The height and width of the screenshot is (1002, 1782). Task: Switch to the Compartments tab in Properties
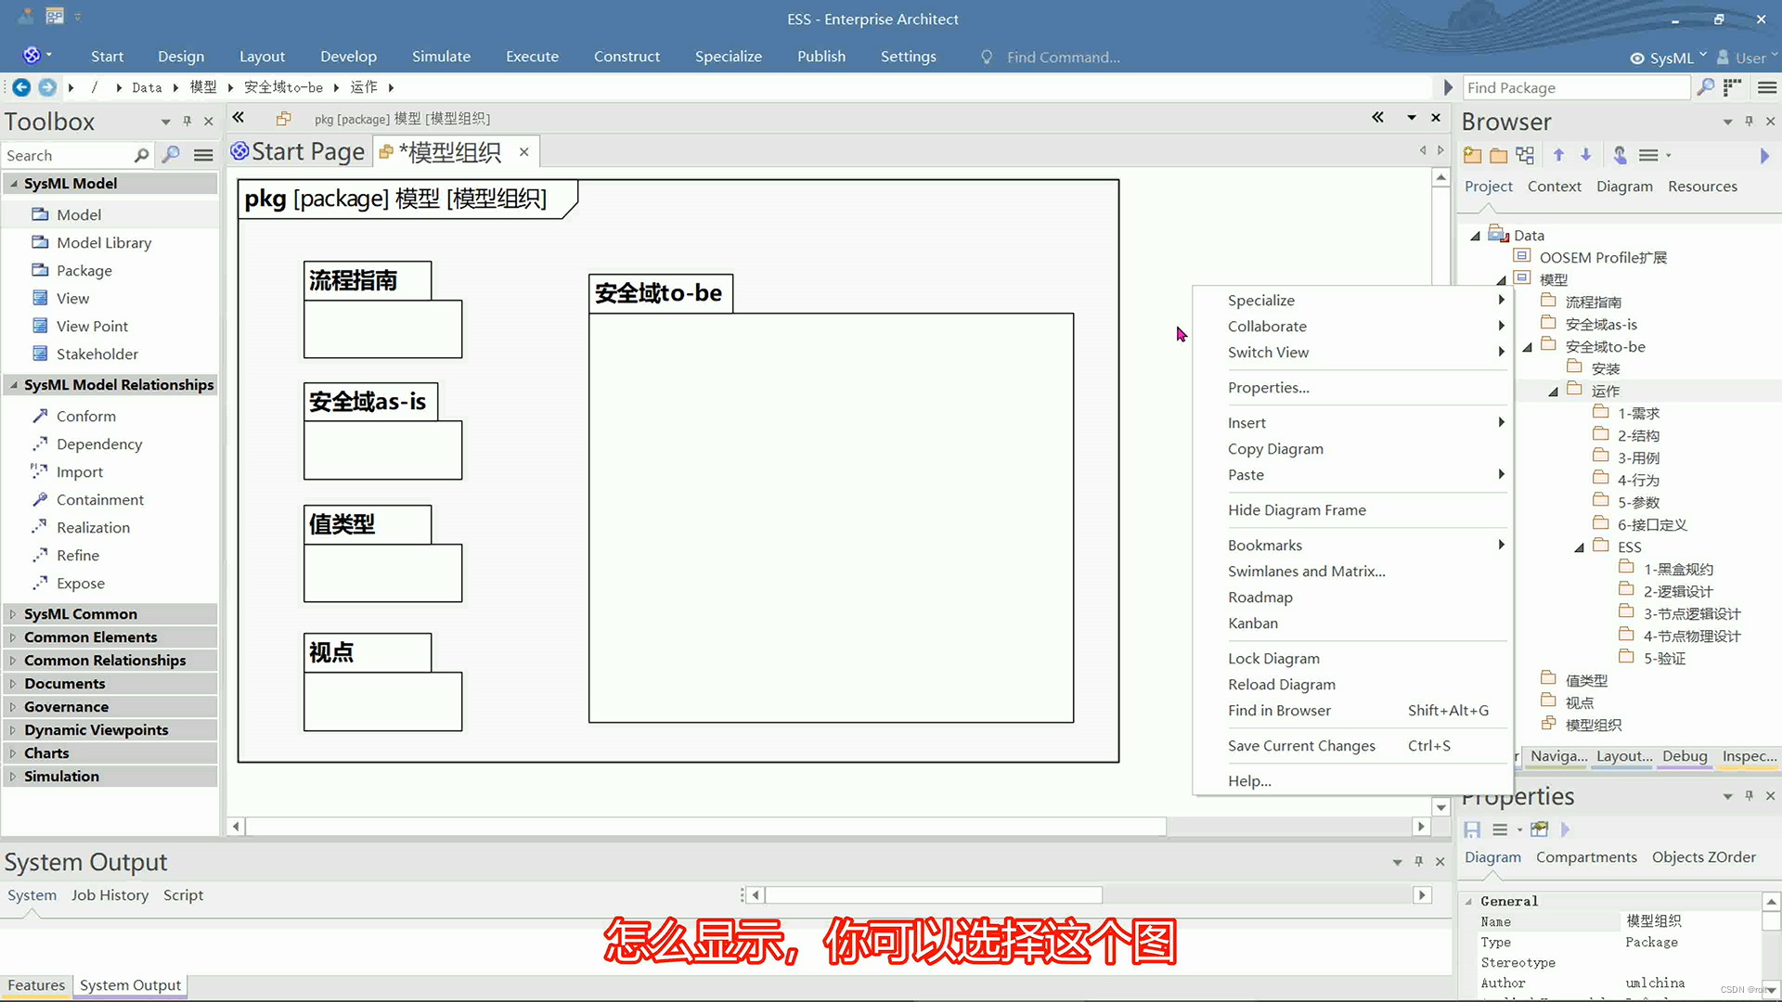1586,857
